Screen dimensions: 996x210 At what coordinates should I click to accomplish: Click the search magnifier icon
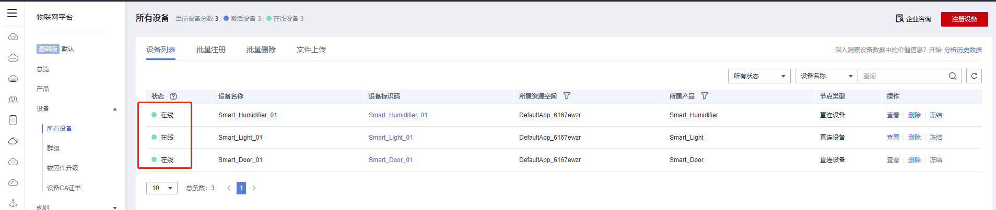click(x=952, y=76)
